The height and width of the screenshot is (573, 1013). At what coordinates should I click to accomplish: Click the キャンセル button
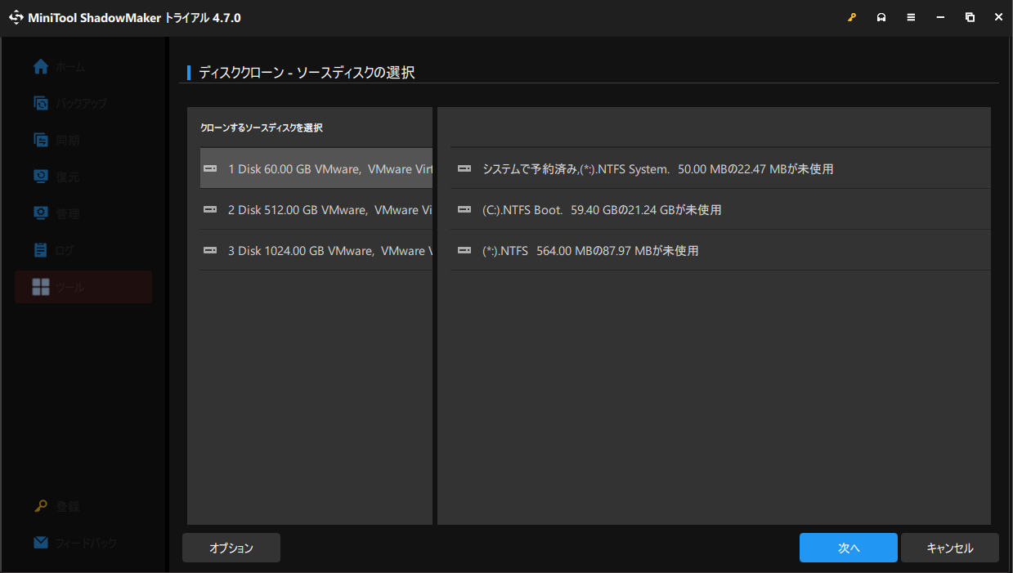click(x=950, y=548)
